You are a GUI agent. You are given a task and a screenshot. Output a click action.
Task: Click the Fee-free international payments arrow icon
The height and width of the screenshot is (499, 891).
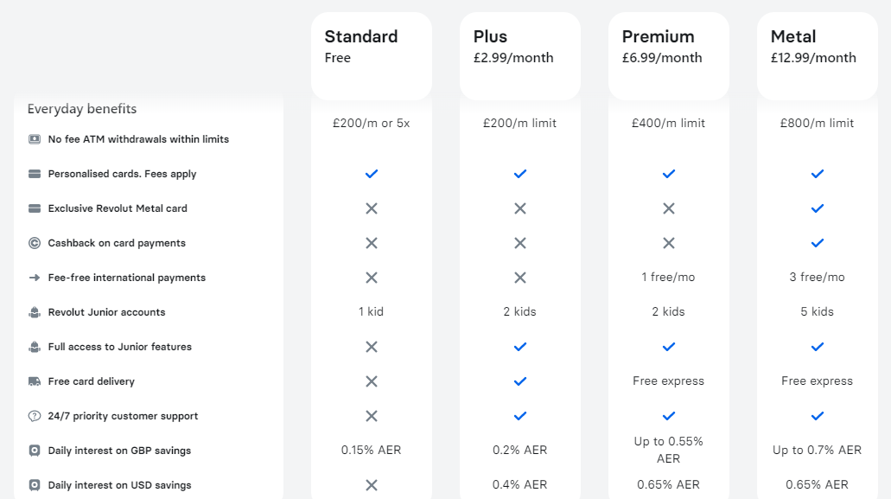pos(35,278)
